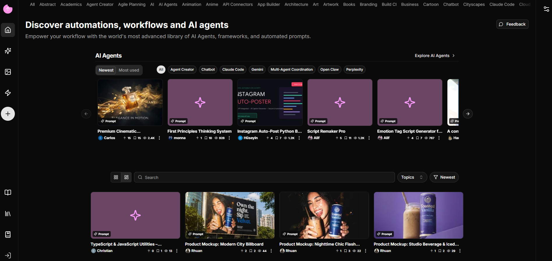The image size is (552, 261).
Task: Filter agents by the Gemini chip
Action: 257,70
